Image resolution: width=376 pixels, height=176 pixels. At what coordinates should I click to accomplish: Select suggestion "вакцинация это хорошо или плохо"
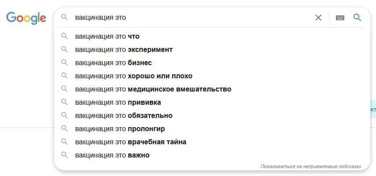(x=133, y=76)
